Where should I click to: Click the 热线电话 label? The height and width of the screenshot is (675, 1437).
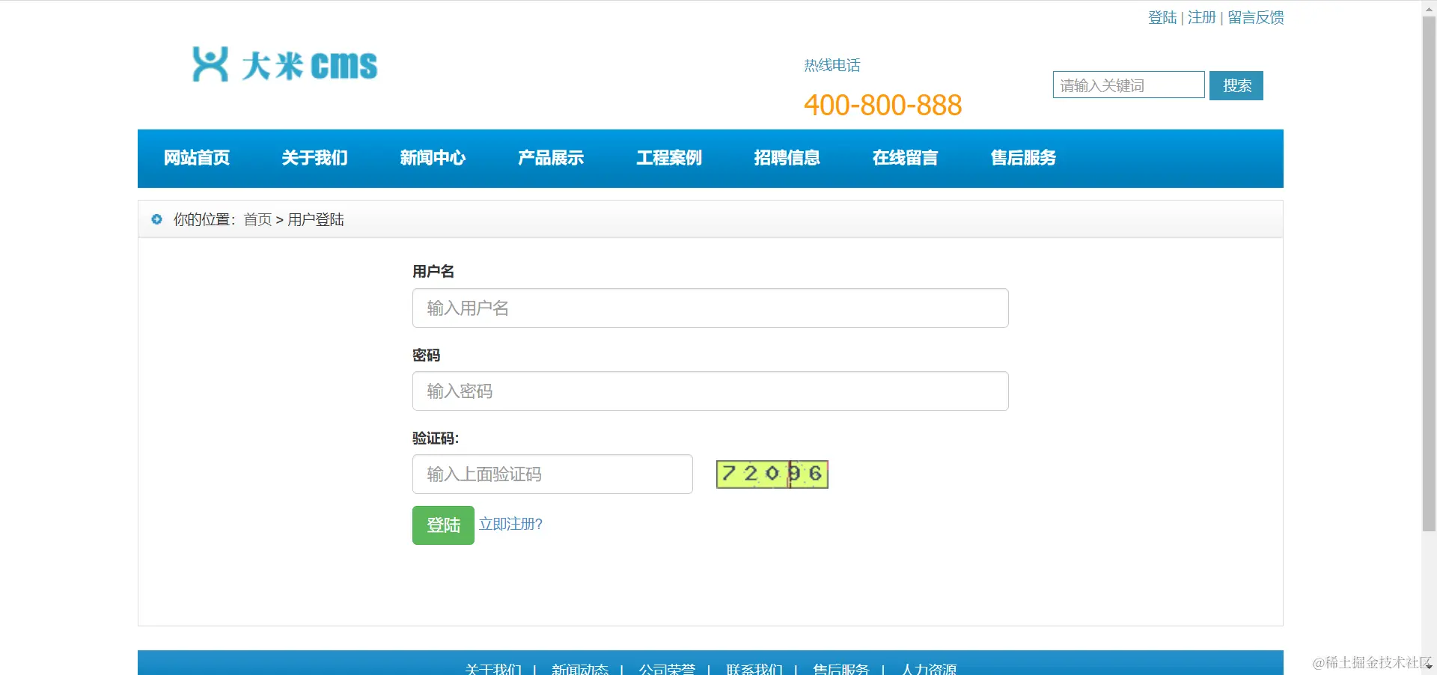(x=832, y=65)
